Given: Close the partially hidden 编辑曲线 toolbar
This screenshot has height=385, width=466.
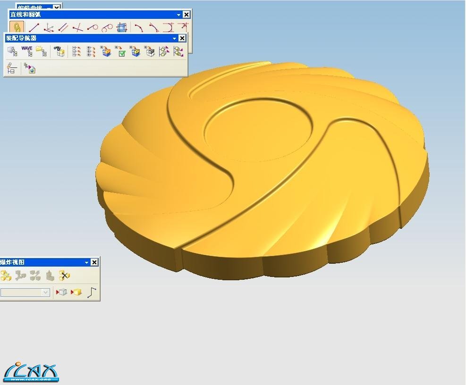Looking at the screenshot, I should click(x=56, y=7).
